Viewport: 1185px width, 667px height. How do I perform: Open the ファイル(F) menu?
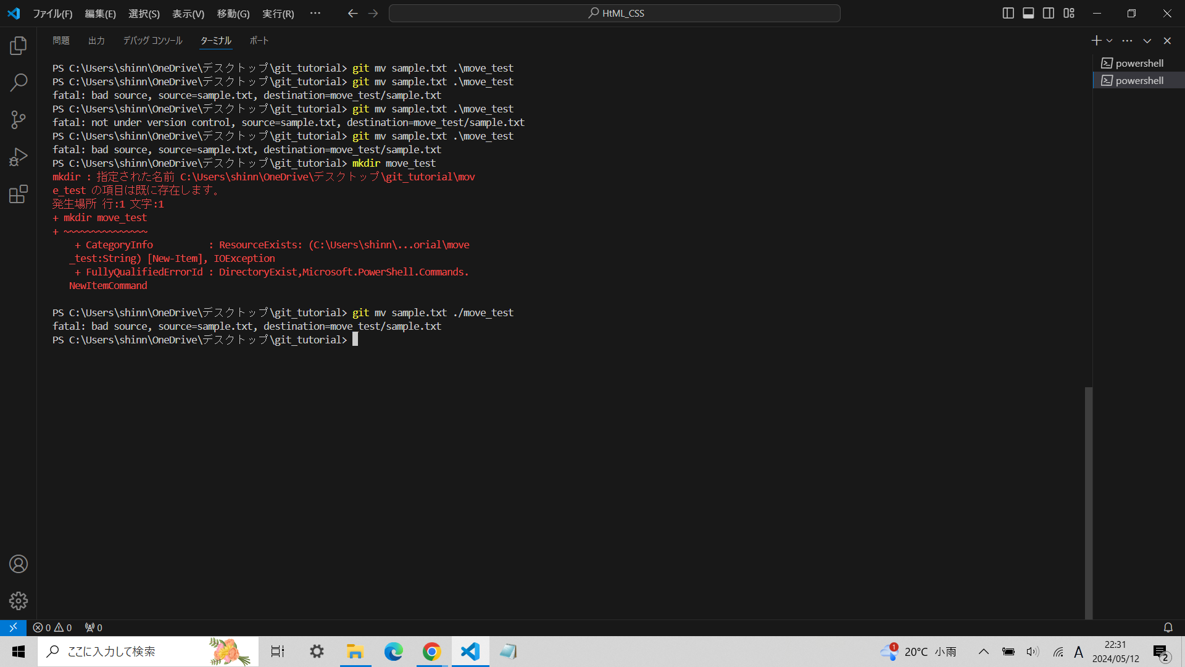click(x=52, y=14)
